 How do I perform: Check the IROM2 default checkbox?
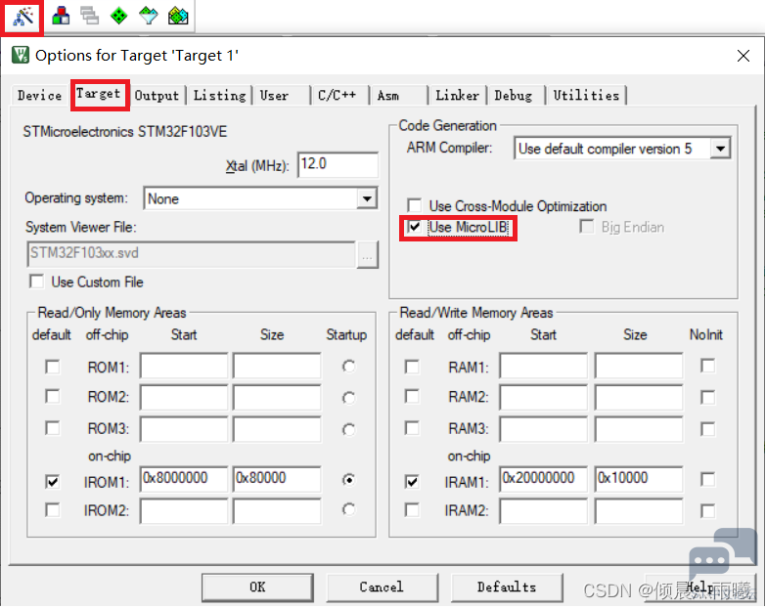pyautogui.click(x=52, y=510)
